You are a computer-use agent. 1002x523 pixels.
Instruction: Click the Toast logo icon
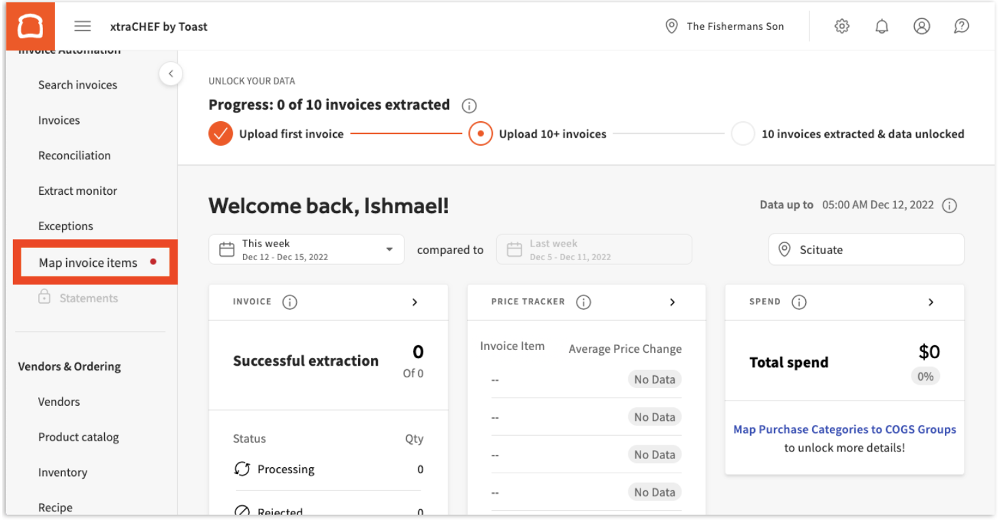(x=30, y=26)
